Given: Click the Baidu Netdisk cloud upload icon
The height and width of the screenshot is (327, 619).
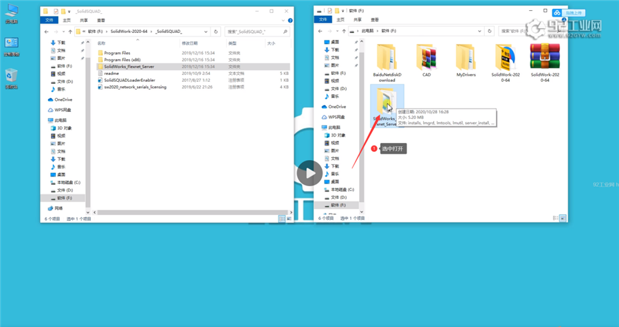Looking at the screenshot, I should point(557,13).
